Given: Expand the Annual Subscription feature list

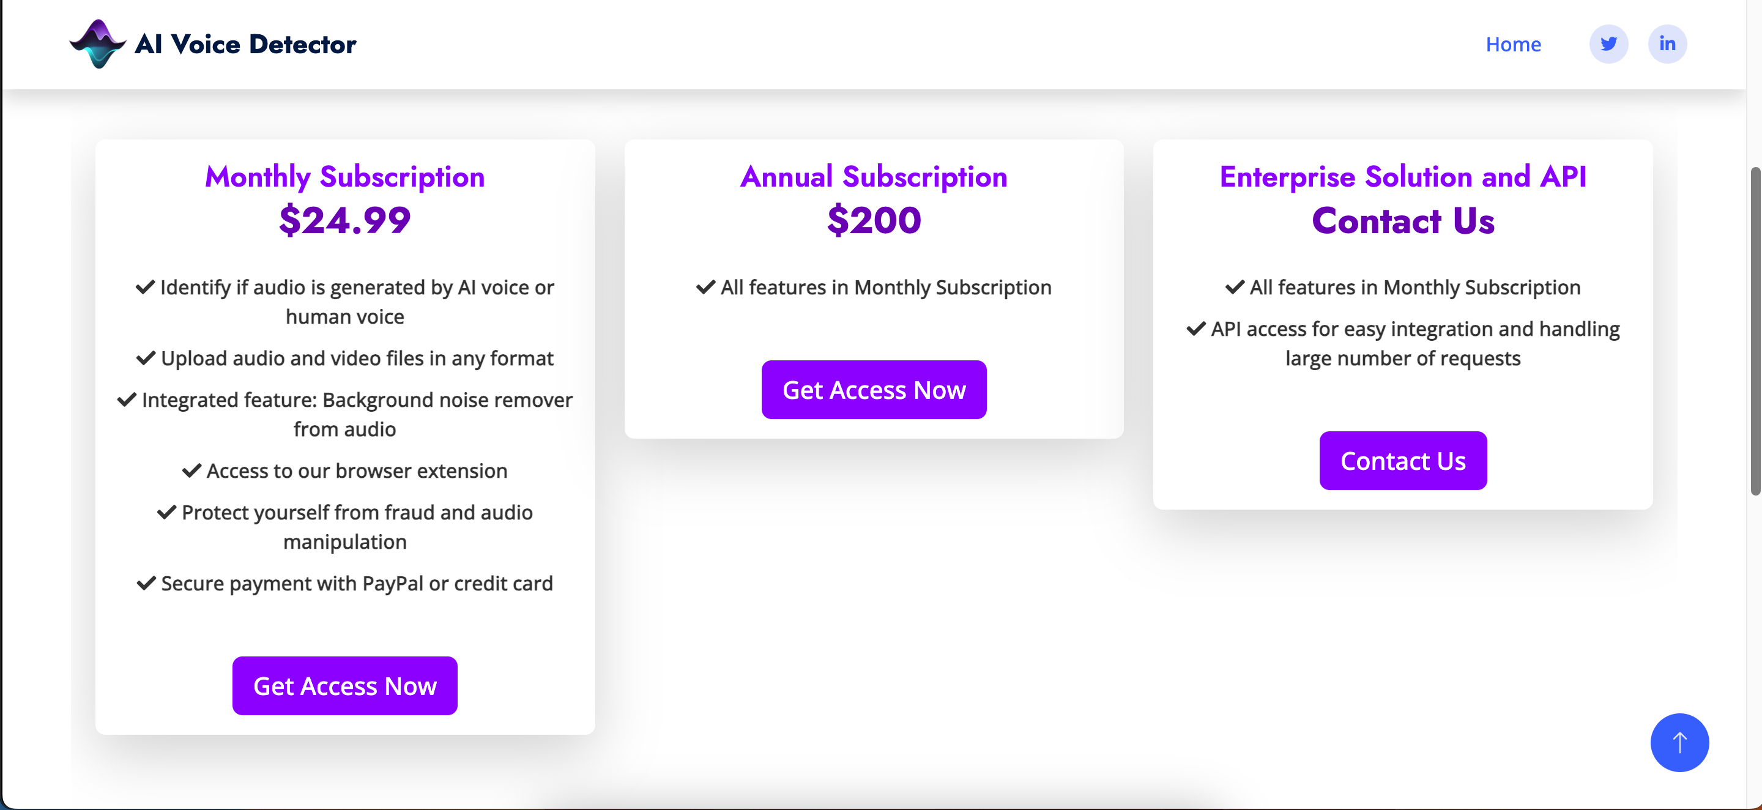Looking at the screenshot, I should [x=874, y=286].
